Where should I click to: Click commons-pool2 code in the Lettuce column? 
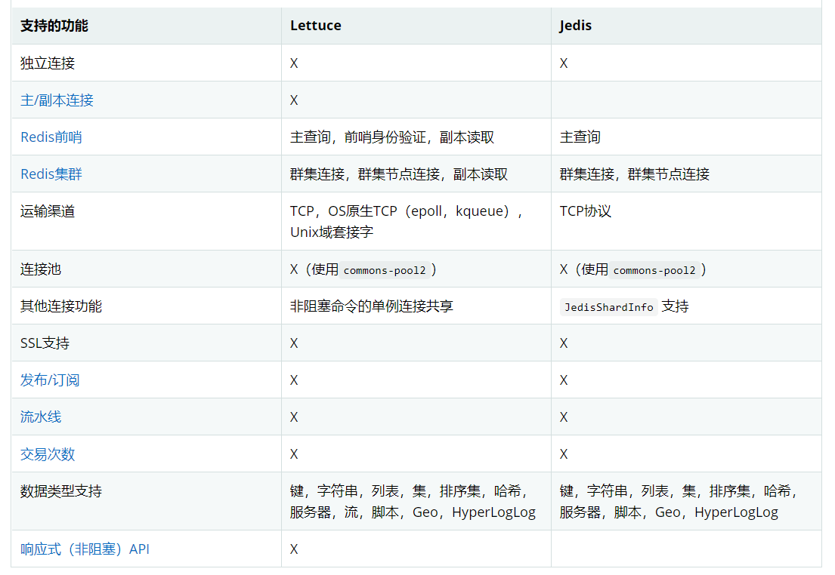click(x=385, y=270)
